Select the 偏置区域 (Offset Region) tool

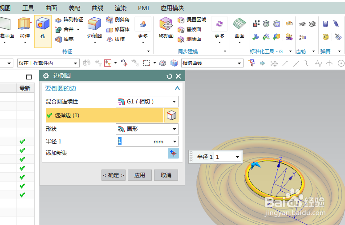tap(192, 20)
